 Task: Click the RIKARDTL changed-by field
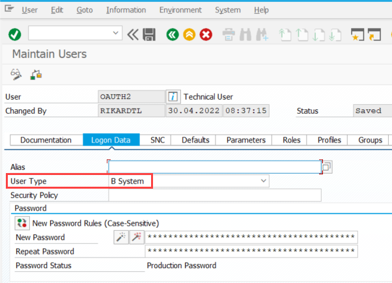point(132,111)
